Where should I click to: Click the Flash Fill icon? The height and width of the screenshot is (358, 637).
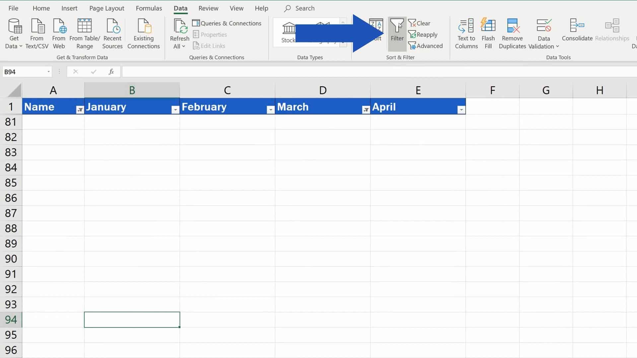coord(488,33)
